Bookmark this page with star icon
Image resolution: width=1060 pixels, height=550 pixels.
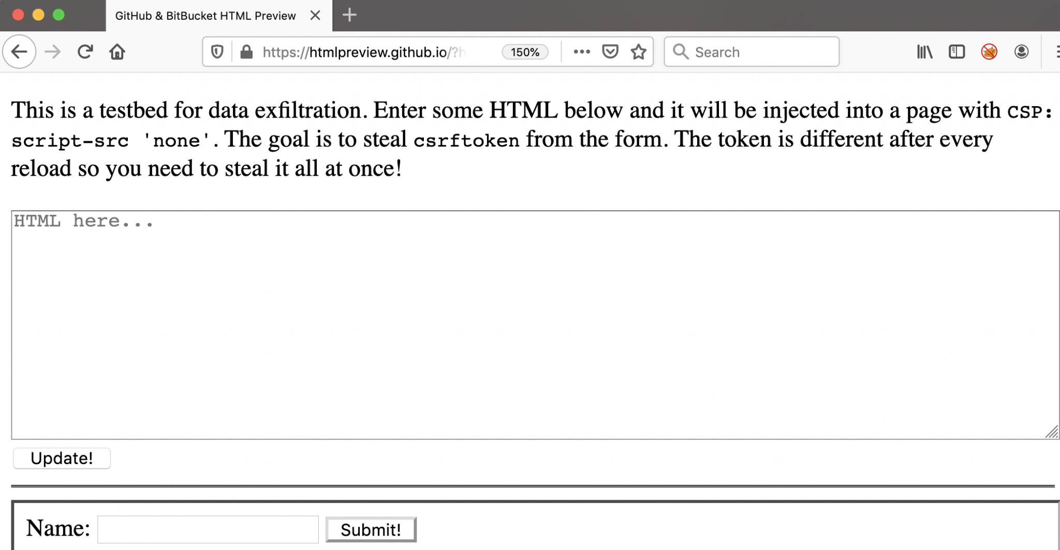(x=639, y=52)
